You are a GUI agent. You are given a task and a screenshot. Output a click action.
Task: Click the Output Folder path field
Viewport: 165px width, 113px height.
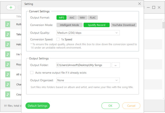pyautogui.click(x=83, y=65)
